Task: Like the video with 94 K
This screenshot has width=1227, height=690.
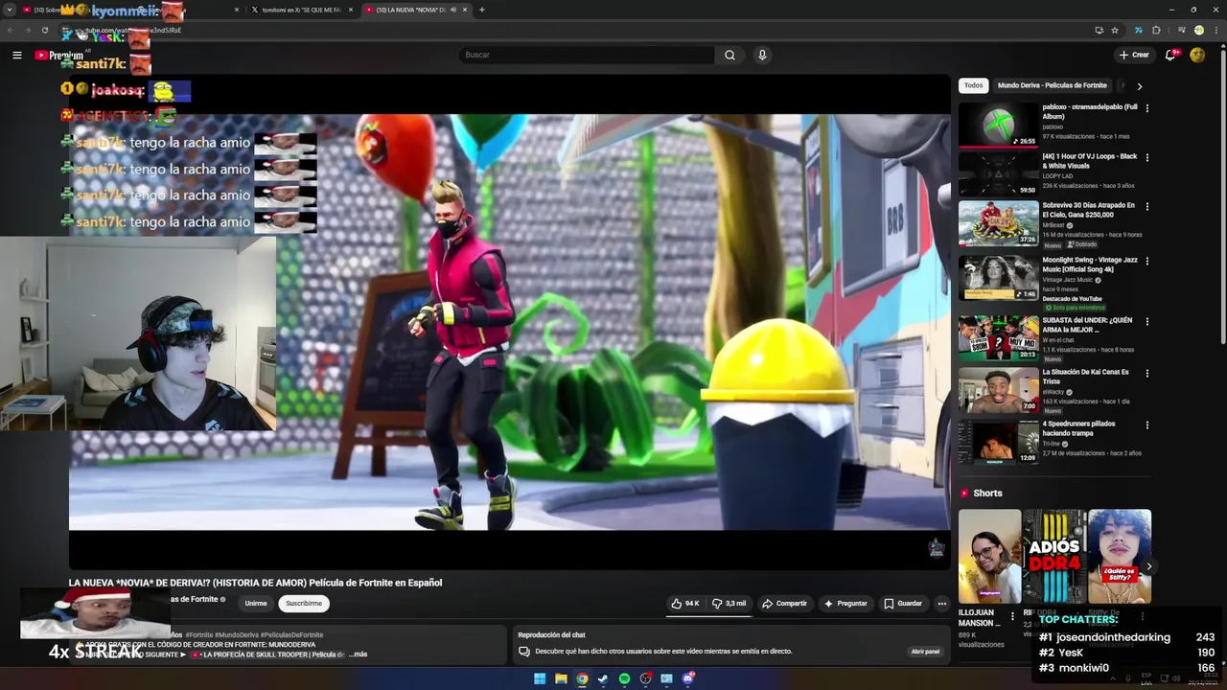Action: click(x=684, y=604)
